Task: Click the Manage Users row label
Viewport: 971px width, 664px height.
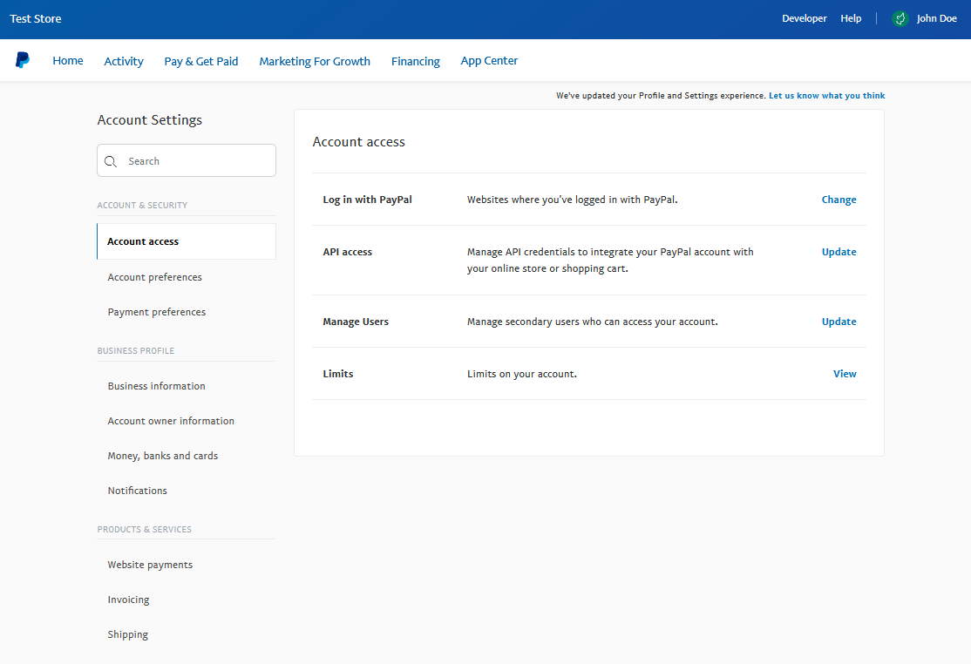Action: pyautogui.click(x=356, y=322)
